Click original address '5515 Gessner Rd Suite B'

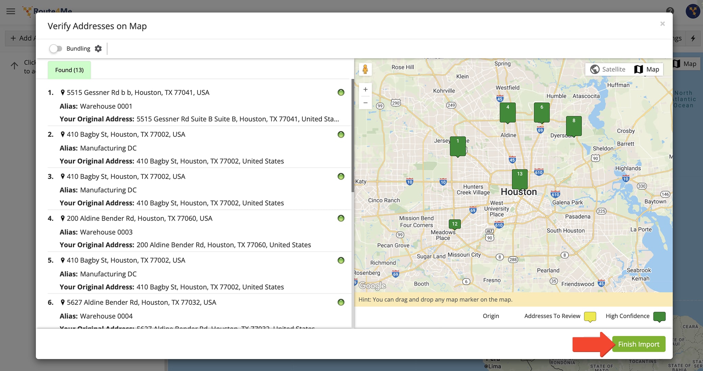tap(238, 119)
